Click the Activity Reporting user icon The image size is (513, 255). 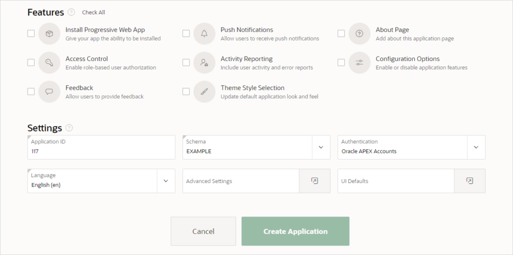[204, 62]
